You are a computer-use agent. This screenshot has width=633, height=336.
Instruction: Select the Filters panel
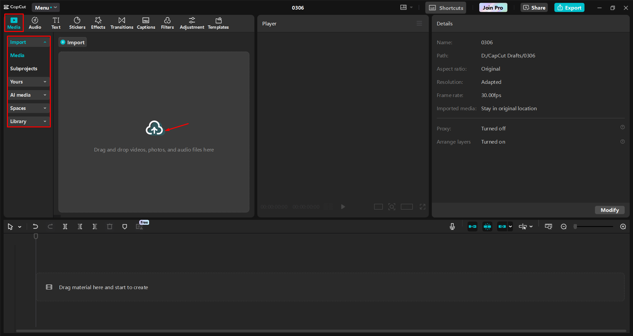167,23
